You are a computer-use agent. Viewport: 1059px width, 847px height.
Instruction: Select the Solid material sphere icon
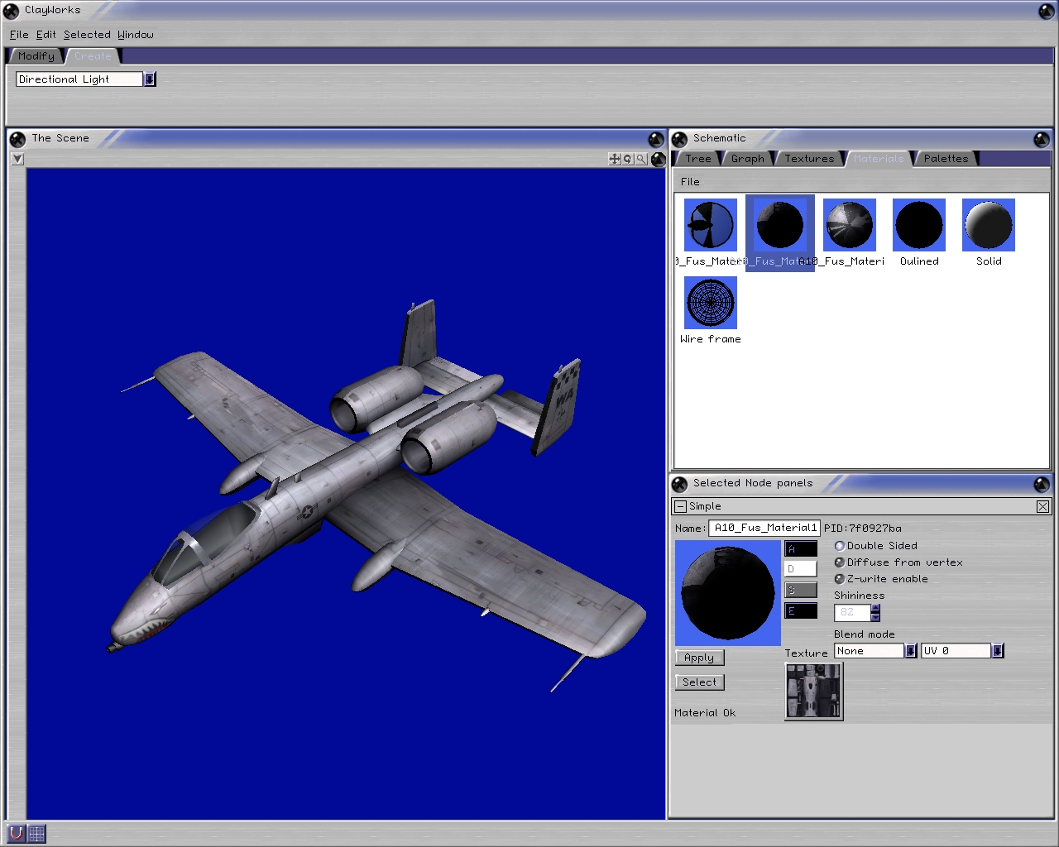point(988,225)
